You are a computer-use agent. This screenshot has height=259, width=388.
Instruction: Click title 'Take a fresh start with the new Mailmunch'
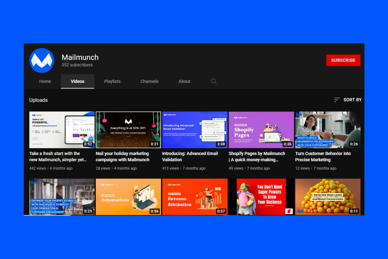[x=58, y=156]
